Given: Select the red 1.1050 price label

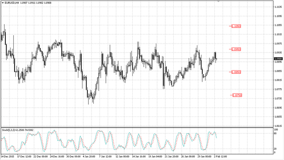Looking at the screenshot, I should (x=236, y=26).
